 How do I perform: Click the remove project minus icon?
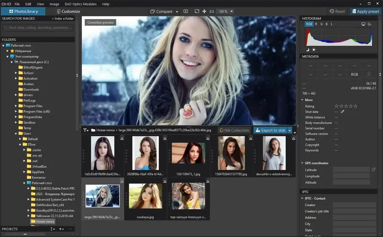[70, 229]
